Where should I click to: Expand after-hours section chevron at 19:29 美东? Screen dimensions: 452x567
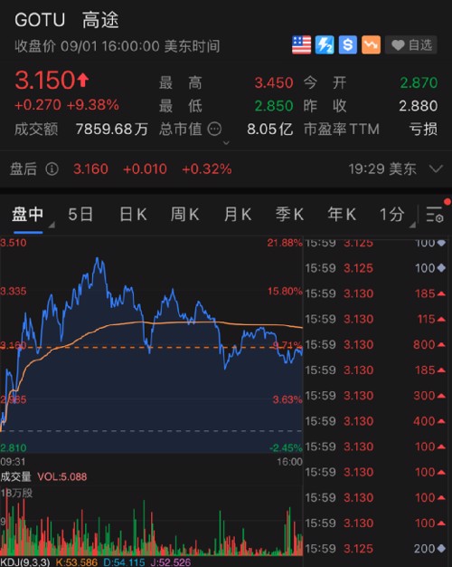[x=436, y=168]
